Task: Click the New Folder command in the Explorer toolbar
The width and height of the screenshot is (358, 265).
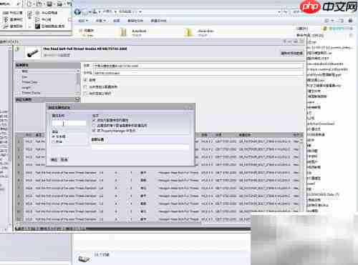Action: coord(158,21)
